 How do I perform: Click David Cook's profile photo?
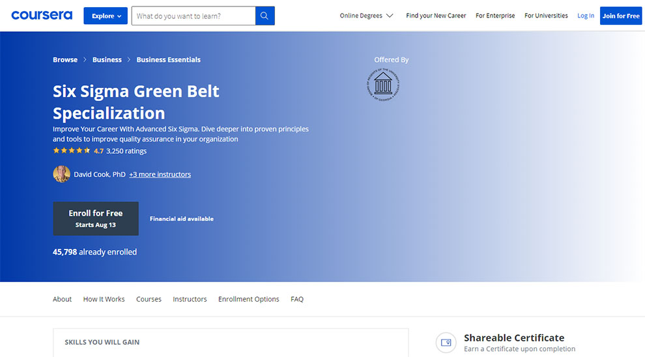point(61,174)
